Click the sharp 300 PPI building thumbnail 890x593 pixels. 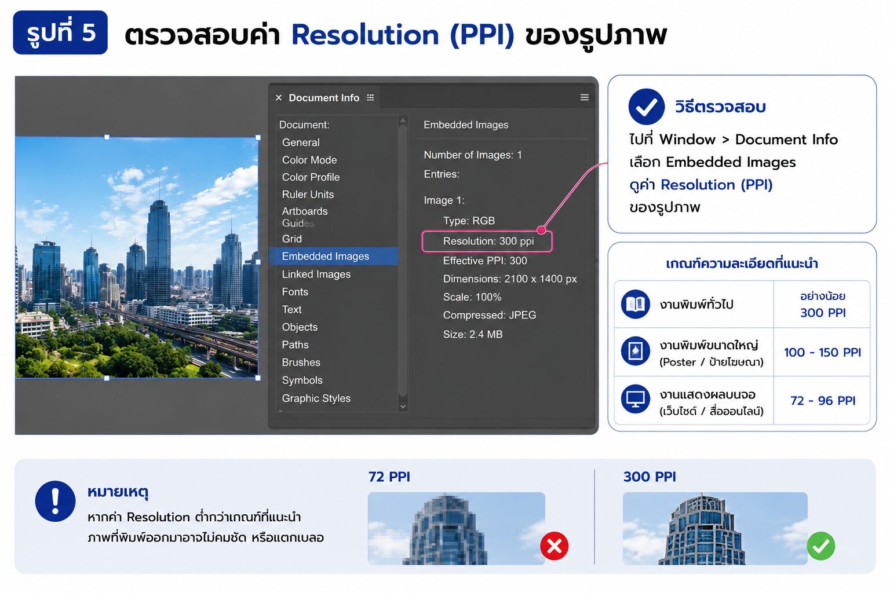(715, 529)
